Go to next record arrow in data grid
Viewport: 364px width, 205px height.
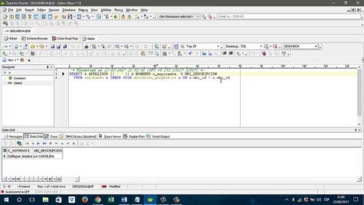(x=38, y=143)
